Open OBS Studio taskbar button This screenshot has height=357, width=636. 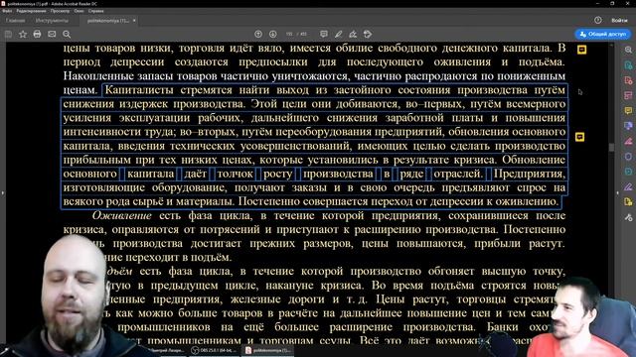point(215,350)
